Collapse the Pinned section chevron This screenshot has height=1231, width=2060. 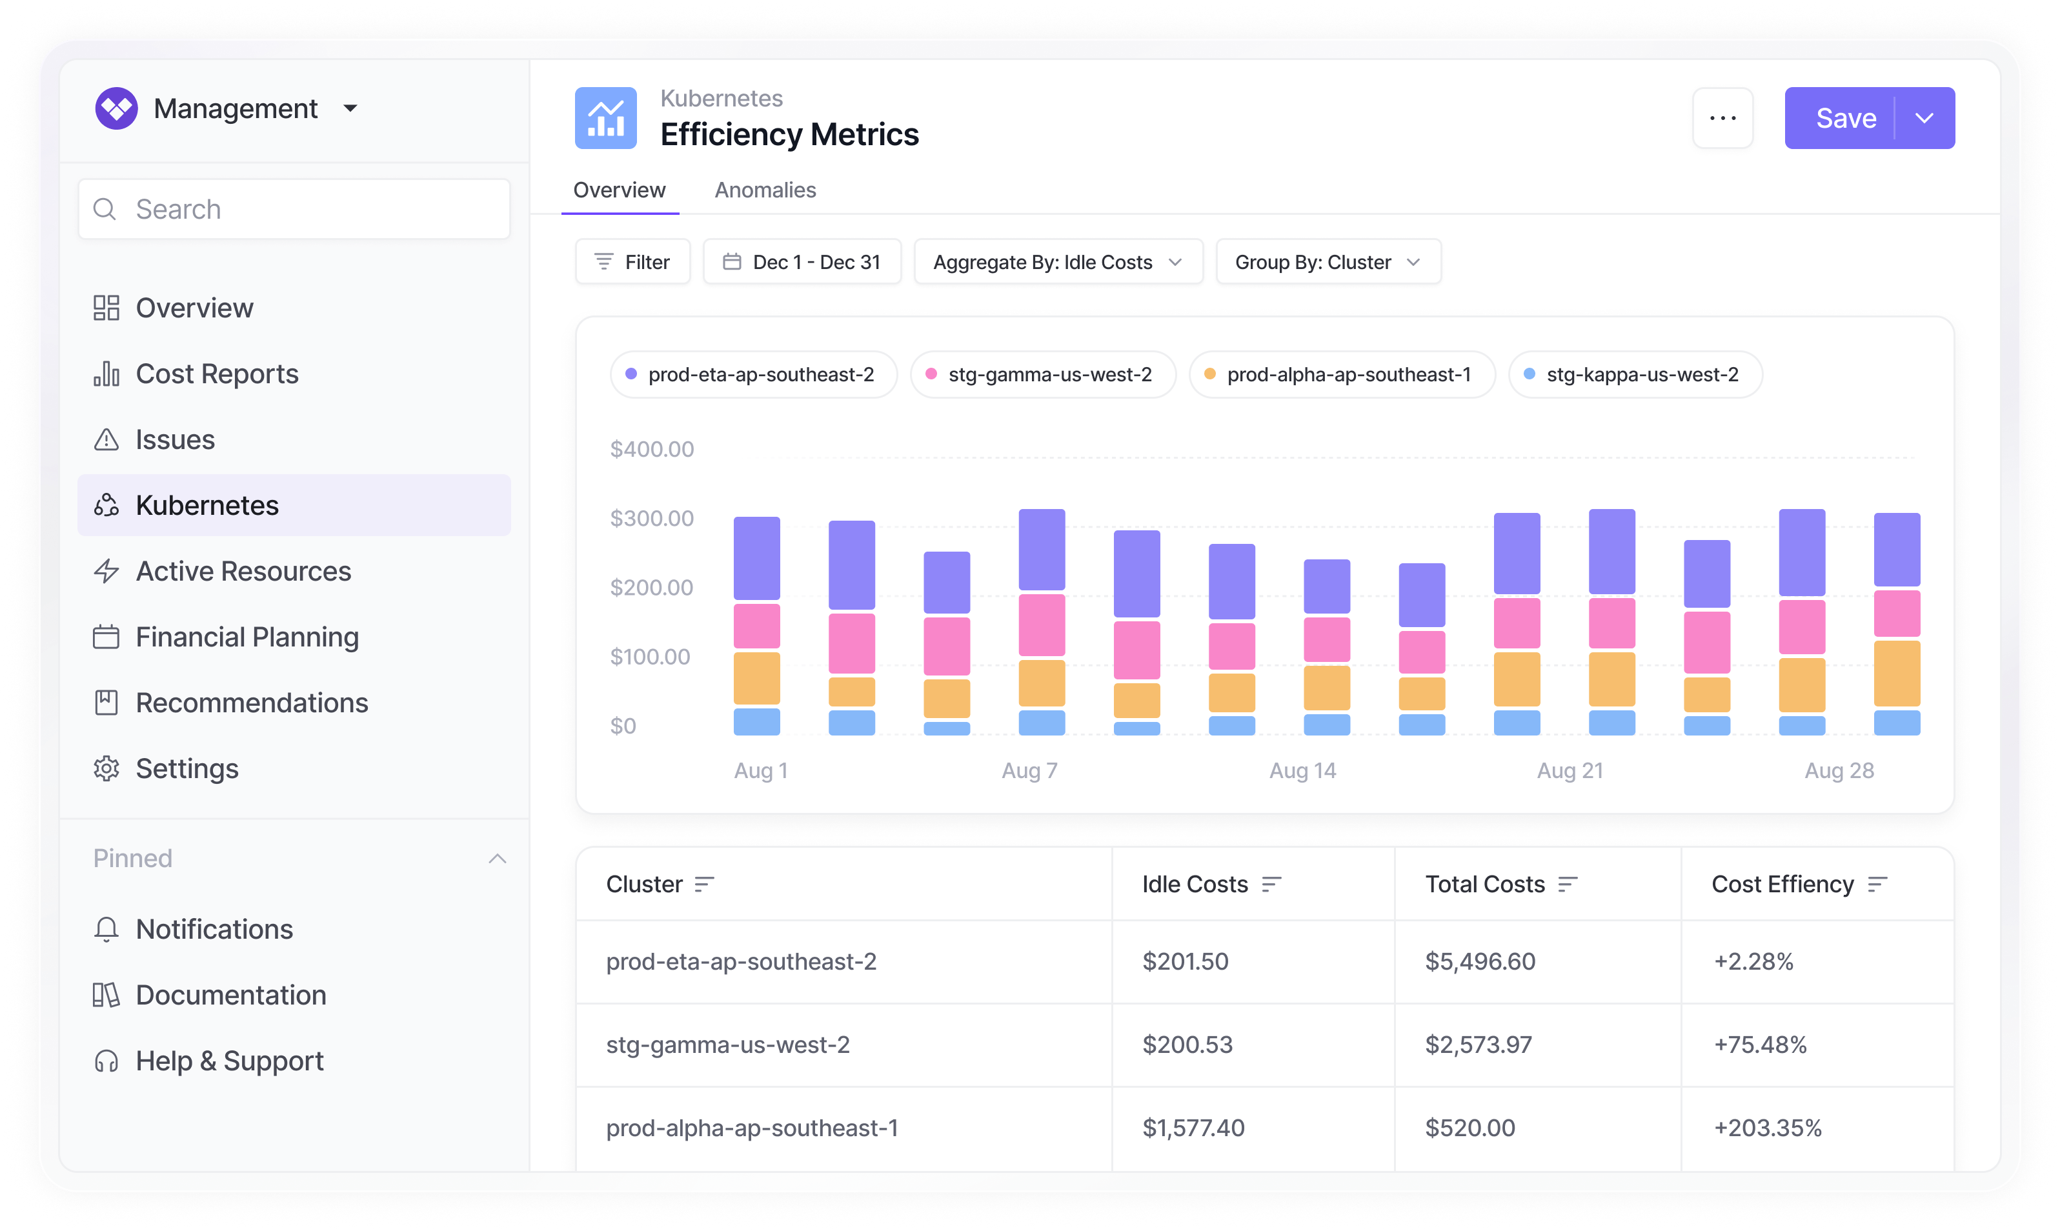(497, 859)
